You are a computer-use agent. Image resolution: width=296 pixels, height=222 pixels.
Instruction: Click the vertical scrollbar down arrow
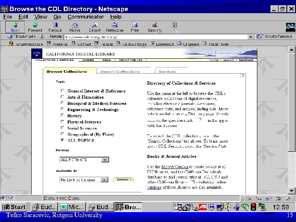click(291, 191)
